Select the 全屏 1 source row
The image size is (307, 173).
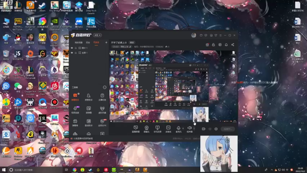89,53
